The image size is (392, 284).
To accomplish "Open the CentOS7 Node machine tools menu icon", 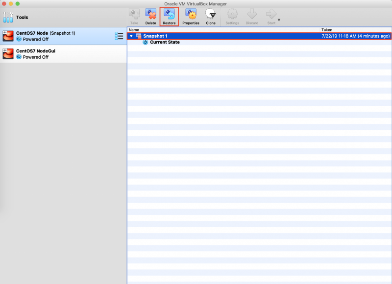I will tap(119, 36).
